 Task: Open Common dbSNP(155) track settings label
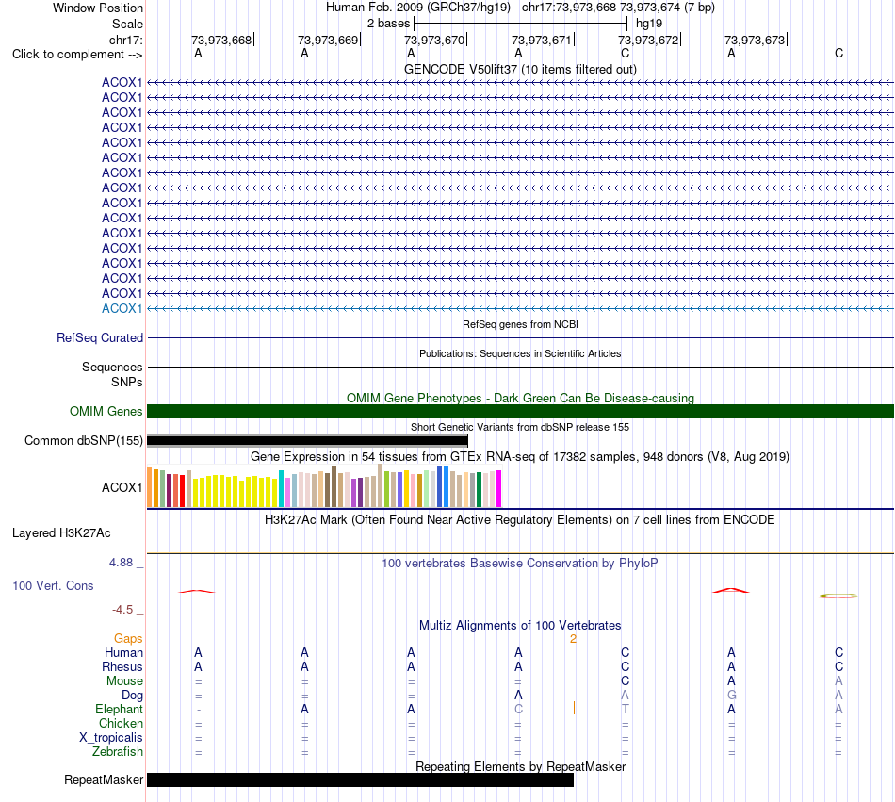pos(83,440)
